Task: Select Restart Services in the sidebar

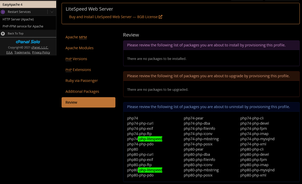Action: coord(19,12)
